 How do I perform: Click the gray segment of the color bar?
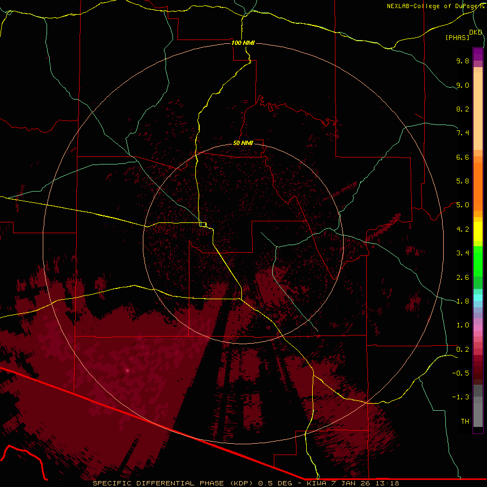(478, 406)
